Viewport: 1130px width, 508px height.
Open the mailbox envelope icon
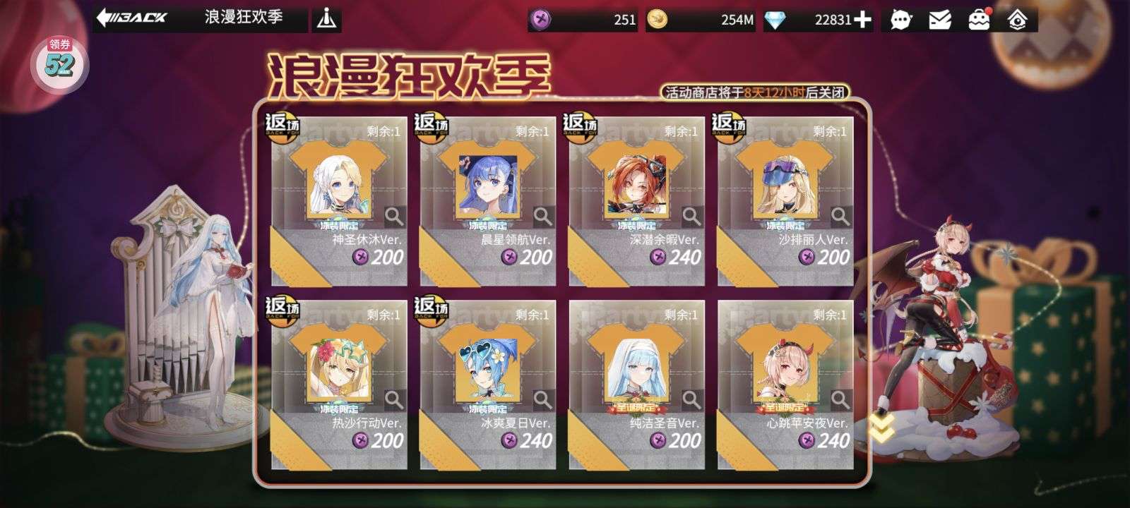click(x=939, y=20)
